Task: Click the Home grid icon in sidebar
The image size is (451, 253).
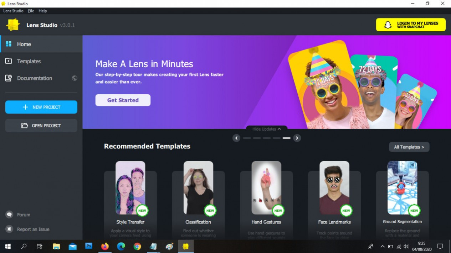Action: pyautogui.click(x=9, y=44)
